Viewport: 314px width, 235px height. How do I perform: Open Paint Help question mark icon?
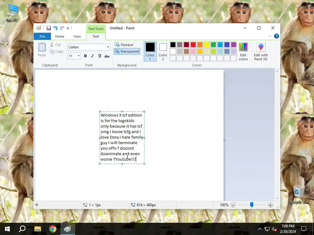click(276, 36)
